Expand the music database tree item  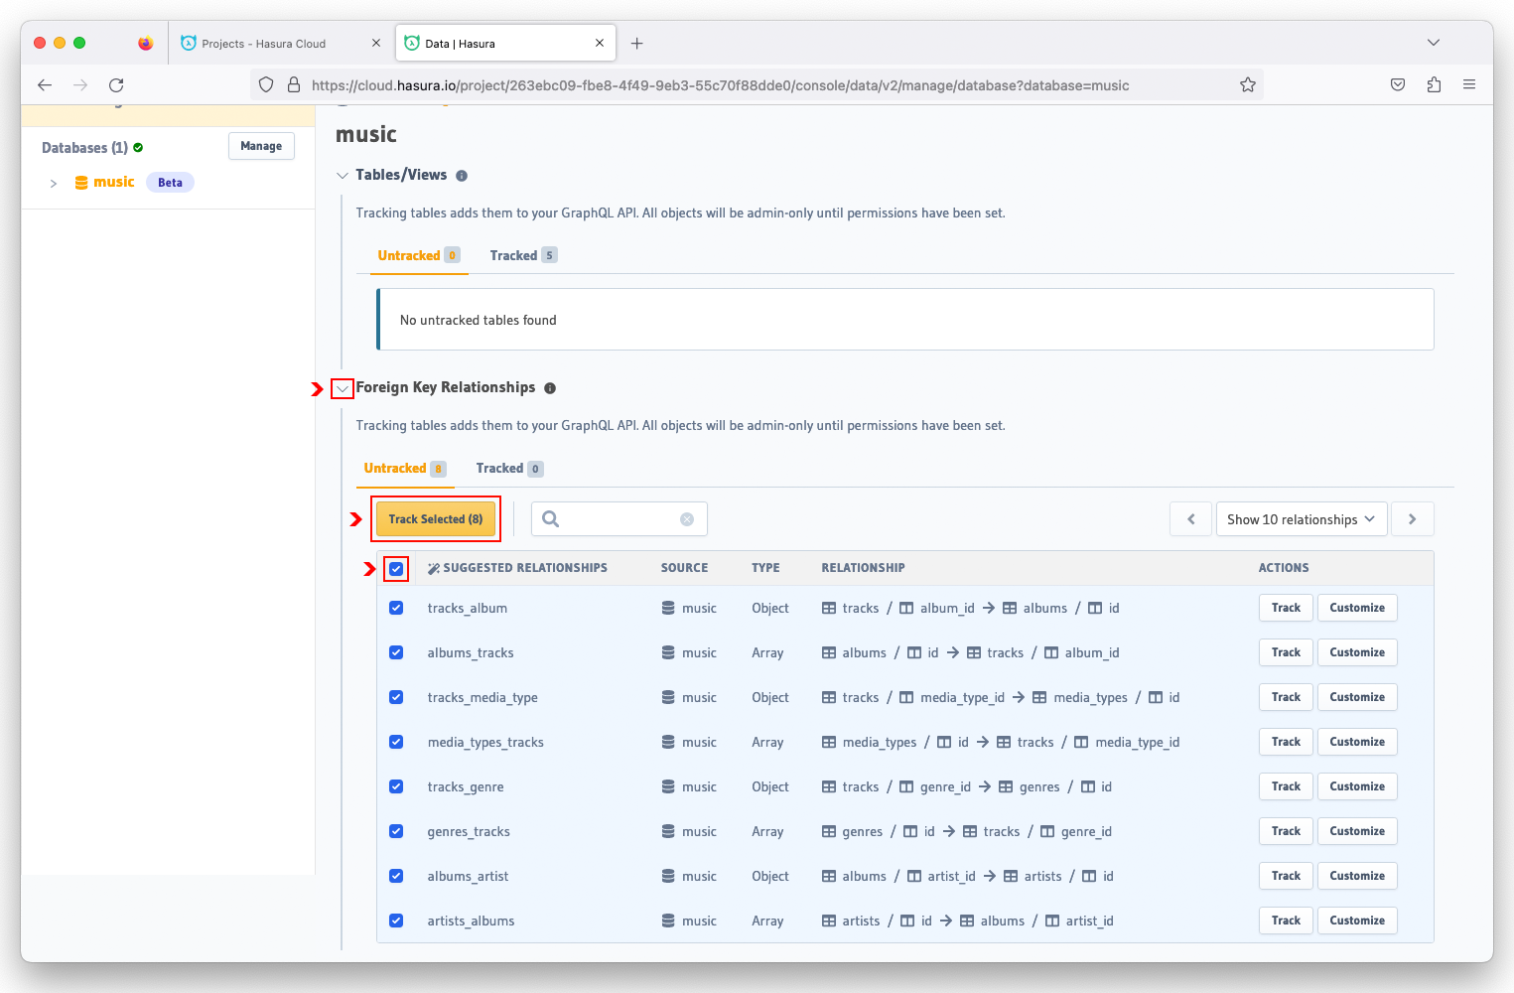tap(54, 184)
